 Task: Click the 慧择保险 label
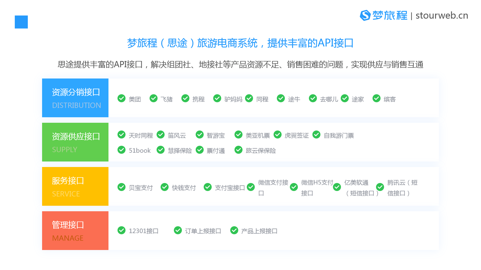180,151
